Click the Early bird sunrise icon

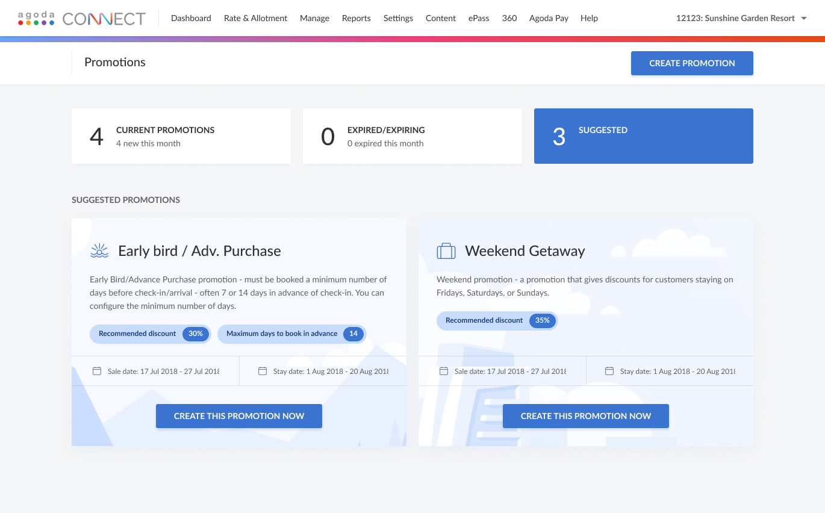click(x=99, y=251)
